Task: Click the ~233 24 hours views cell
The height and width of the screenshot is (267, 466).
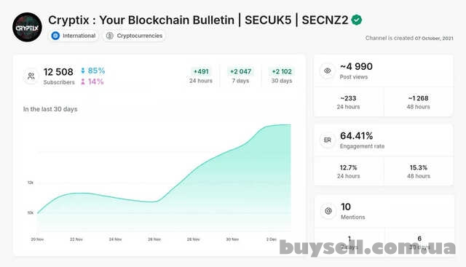Action: point(348,102)
